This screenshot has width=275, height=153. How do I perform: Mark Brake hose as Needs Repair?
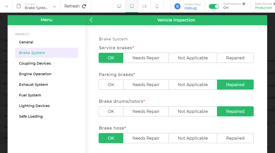(x=146, y=138)
